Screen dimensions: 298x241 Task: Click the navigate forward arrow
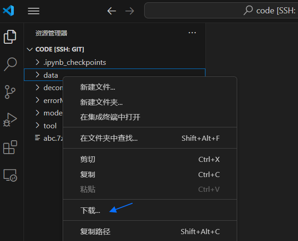click(130, 11)
